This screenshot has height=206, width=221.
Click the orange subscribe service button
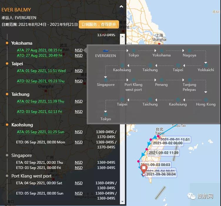pyautogui.click(x=99, y=24)
